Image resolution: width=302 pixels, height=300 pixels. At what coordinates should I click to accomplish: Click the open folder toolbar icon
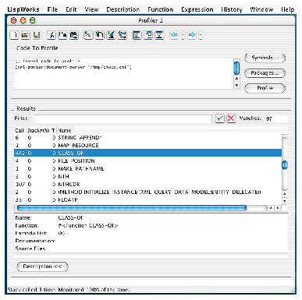(25, 35)
